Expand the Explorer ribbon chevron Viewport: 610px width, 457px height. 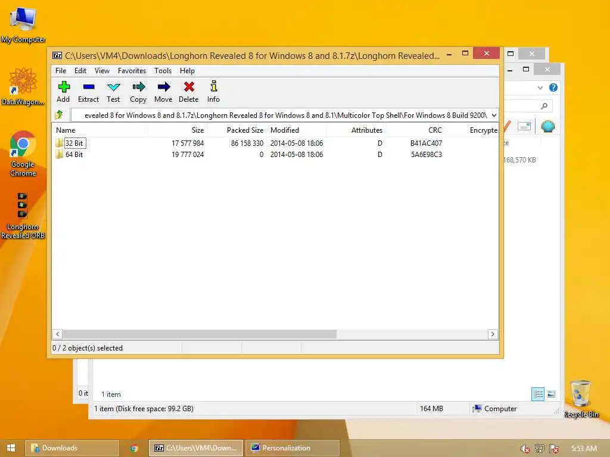(540, 88)
